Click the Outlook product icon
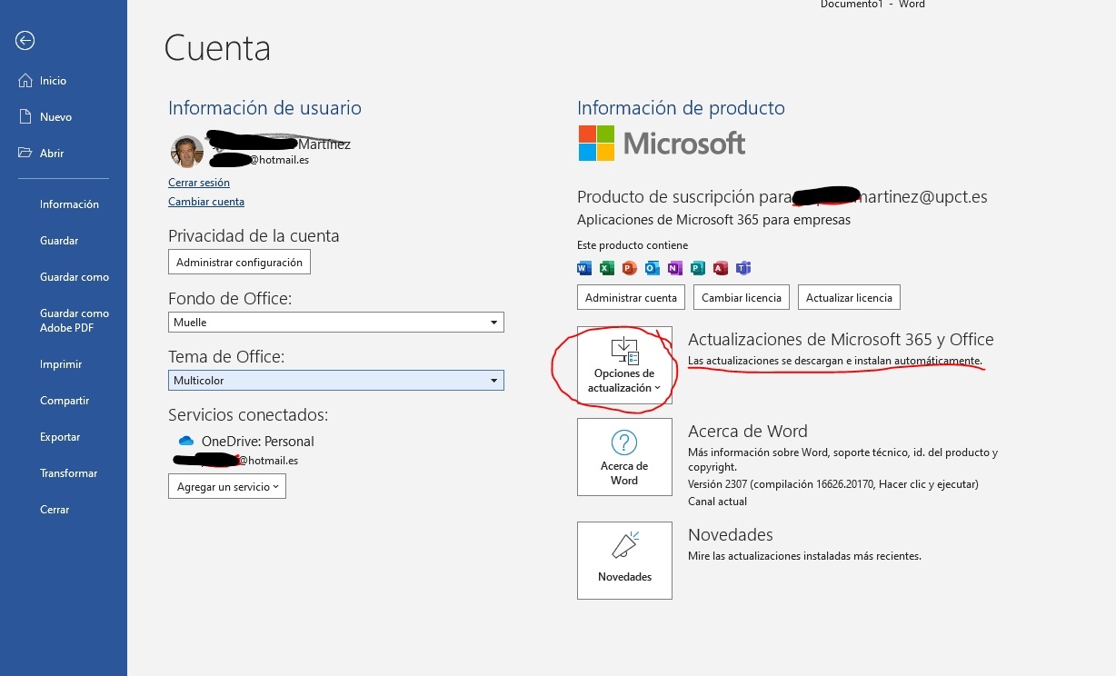 pyautogui.click(x=653, y=268)
